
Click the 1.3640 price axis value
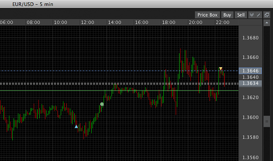click(250, 77)
